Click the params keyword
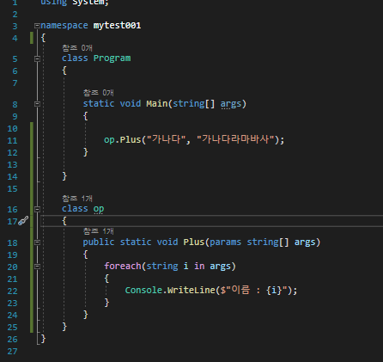 click(x=225, y=242)
